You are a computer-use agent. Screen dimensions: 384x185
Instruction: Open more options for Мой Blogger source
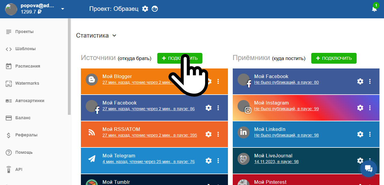pyautogui.click(x=218, y=81)
